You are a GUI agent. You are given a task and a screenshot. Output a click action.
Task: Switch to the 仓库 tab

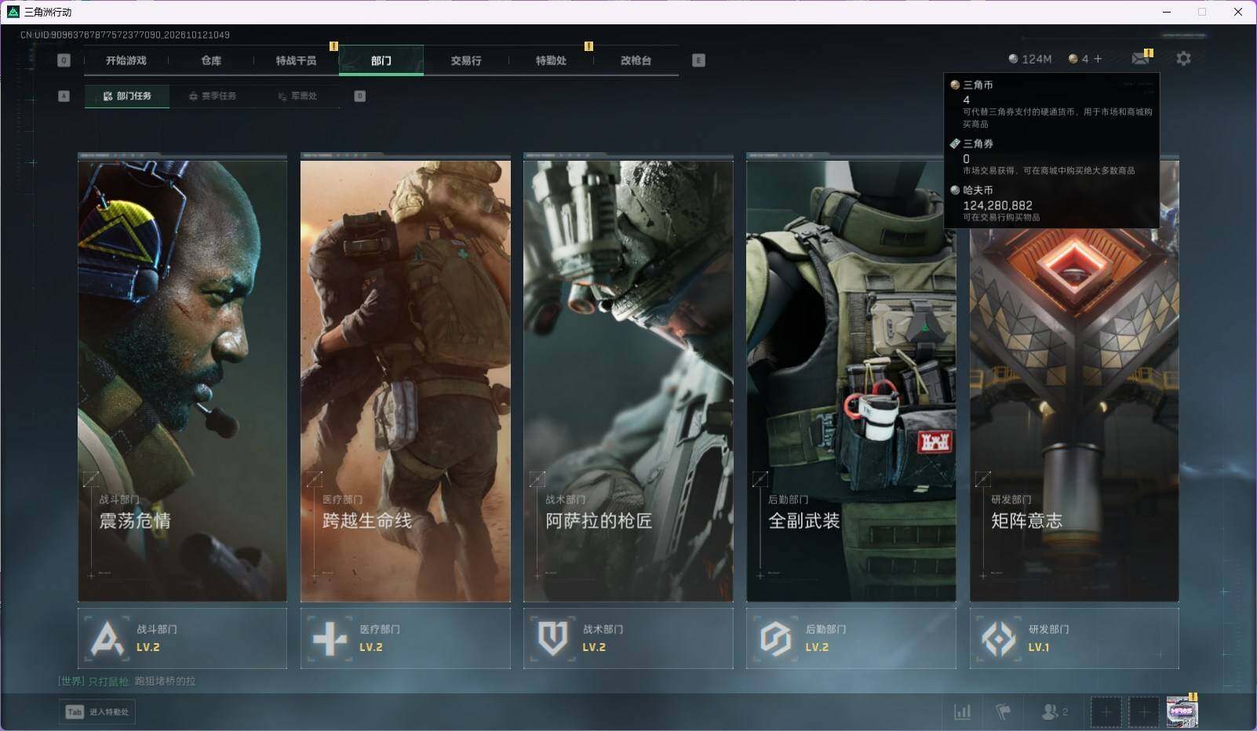pyautogui.click(x=211, y=60)
